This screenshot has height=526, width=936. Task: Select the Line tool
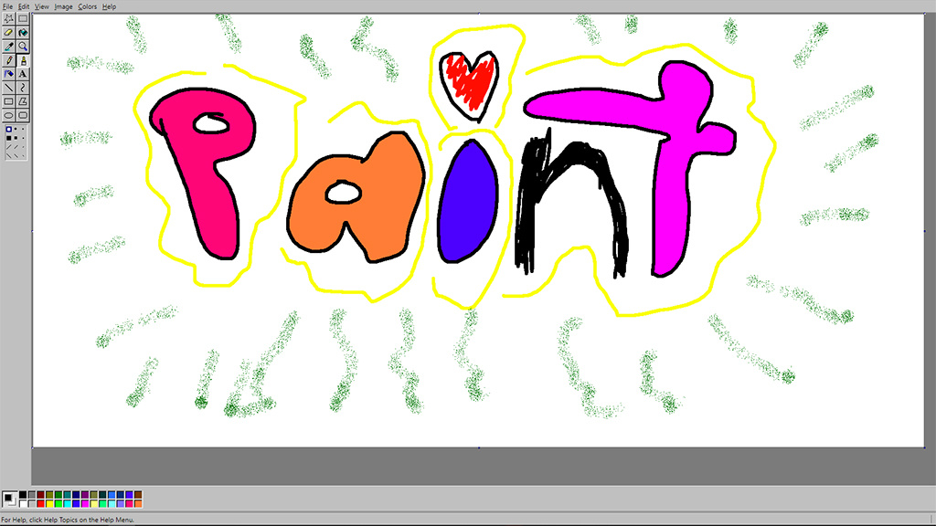pyautogui.click(x=8, y=87)
